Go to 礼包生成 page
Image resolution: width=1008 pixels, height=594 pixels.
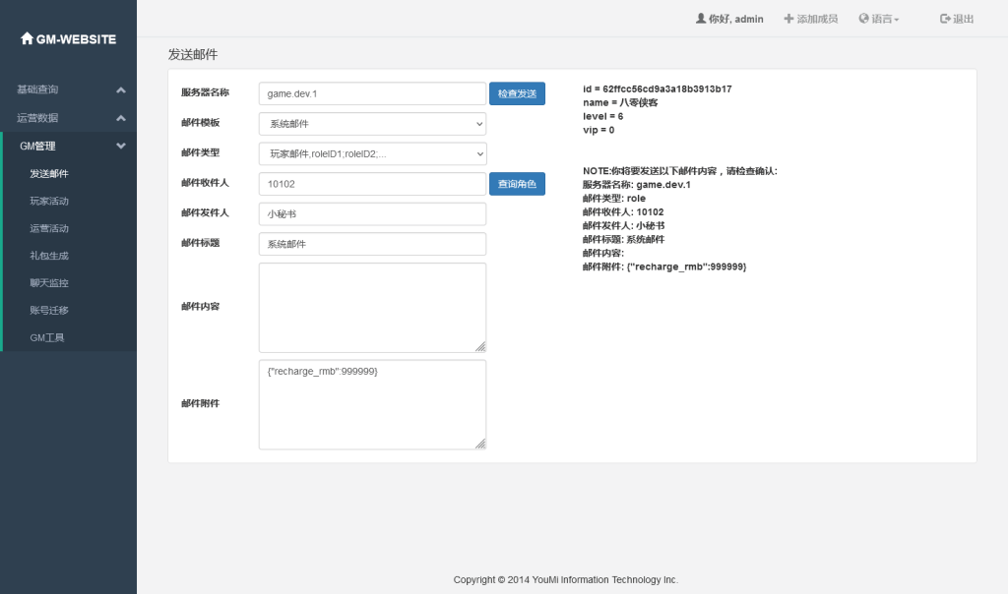pos(49,256)
